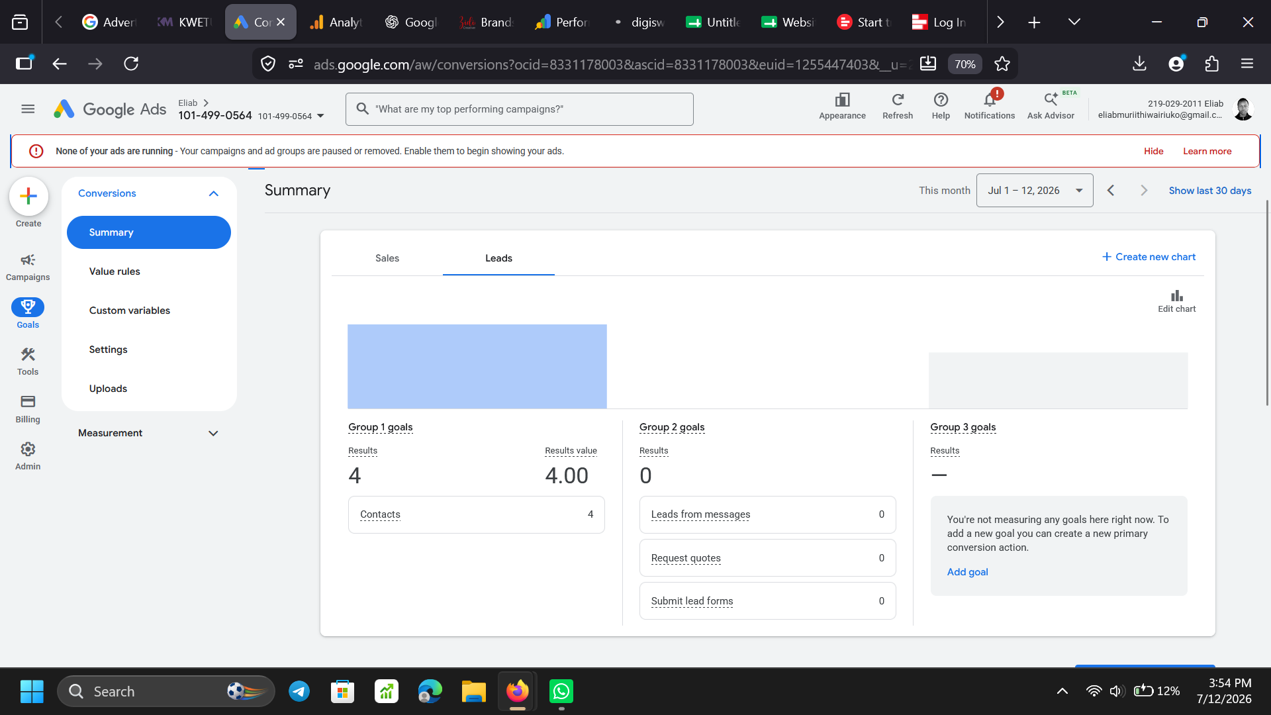Expand the Eliab account breadcrumb chevron
Screen dimensions: 1271x715
(x=206, y=103)
